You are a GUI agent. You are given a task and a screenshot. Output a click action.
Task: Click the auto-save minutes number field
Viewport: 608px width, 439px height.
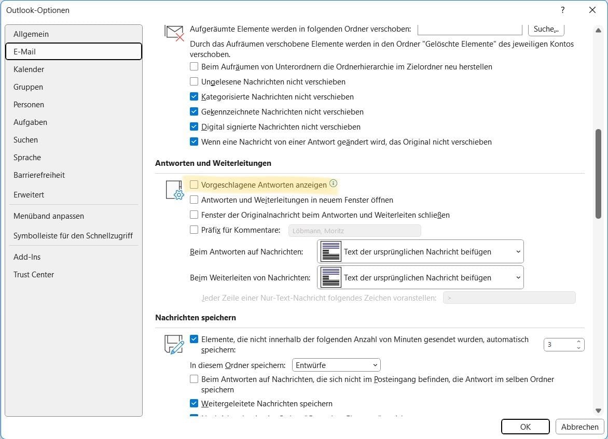coord(559,345)
